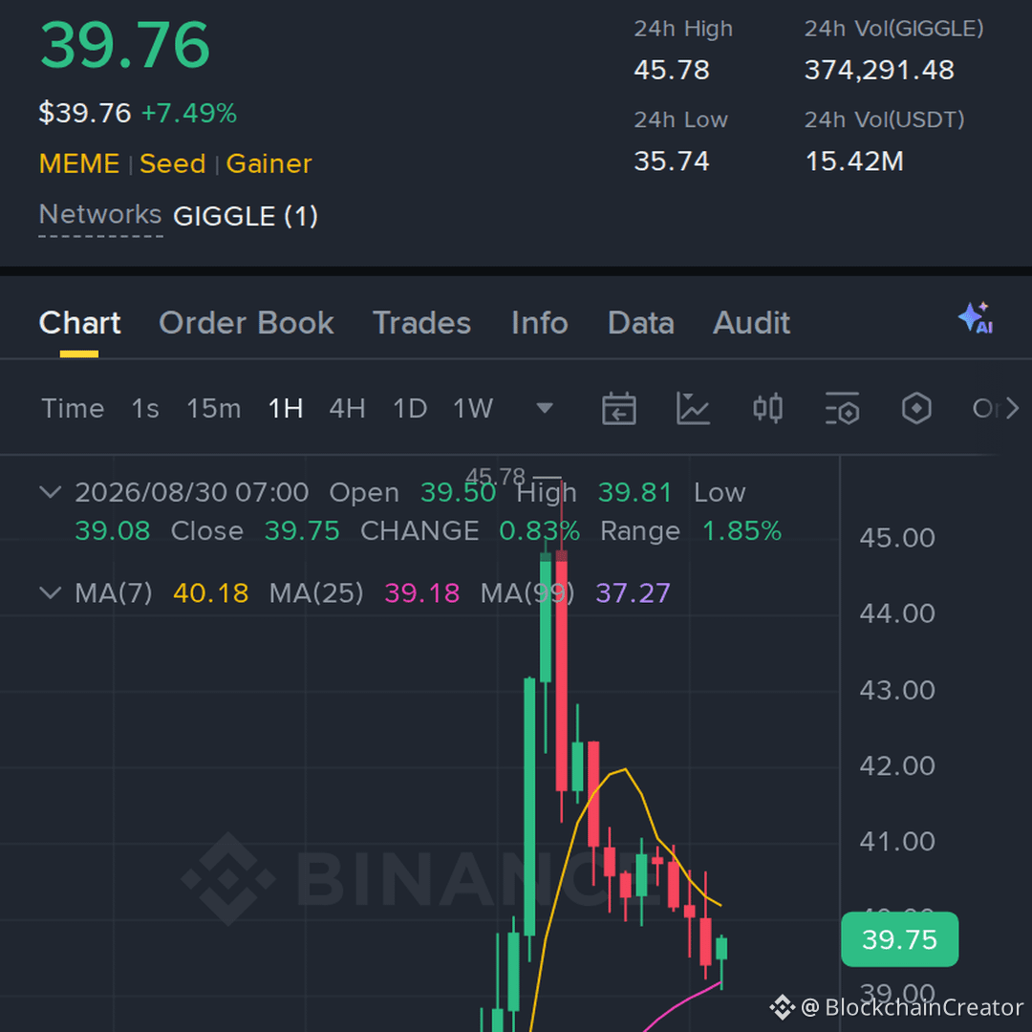The width and height of the screenshot is (1032, 1032).
Task: Open the Trades tab
Action: click(x=422, y=323)
